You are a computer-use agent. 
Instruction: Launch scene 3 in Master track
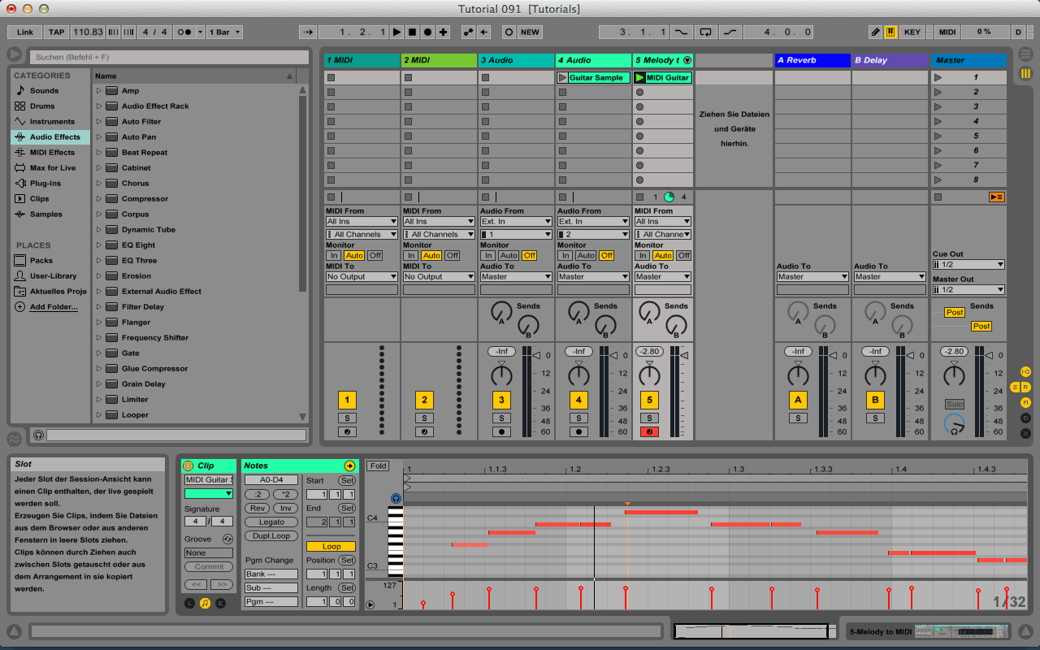(938, 107)
